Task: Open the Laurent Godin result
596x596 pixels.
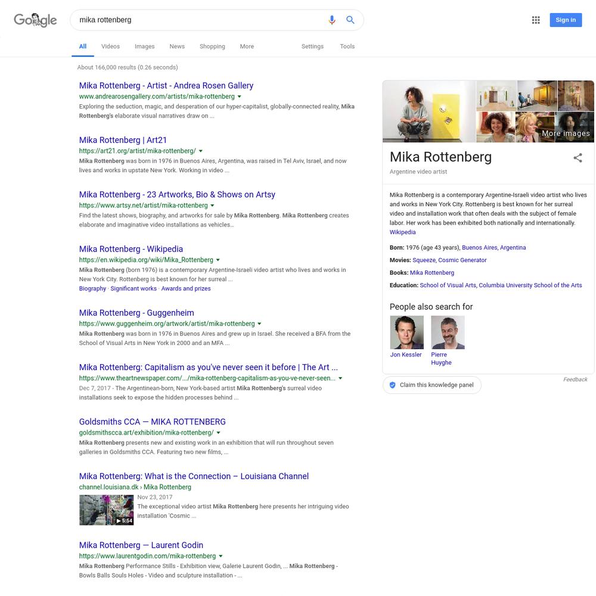Action: click(141, 545)
